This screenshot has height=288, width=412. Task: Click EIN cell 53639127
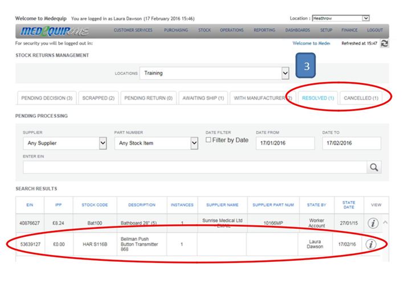click(30, 244)
